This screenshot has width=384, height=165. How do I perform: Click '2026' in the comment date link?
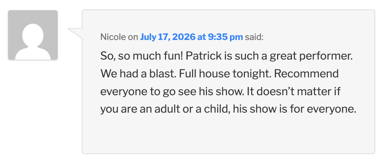(x=182, y=37)
